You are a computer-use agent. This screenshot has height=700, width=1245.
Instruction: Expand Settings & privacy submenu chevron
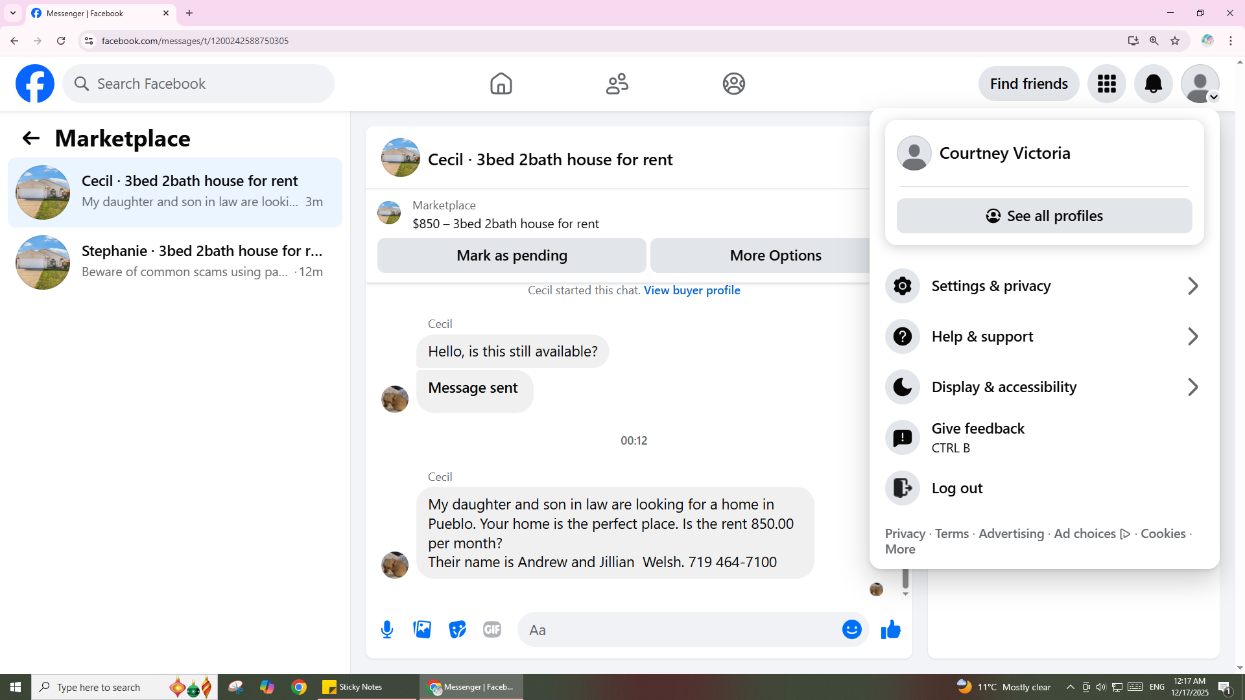pyautogui.click(x=1192, y=286)
